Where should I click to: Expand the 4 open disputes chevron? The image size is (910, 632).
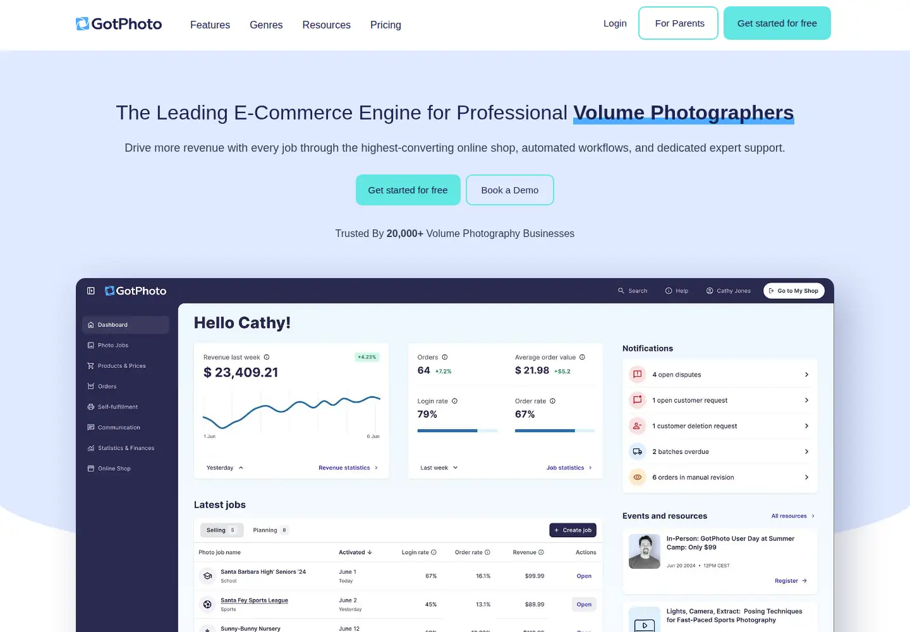click(x=806, y=375)
